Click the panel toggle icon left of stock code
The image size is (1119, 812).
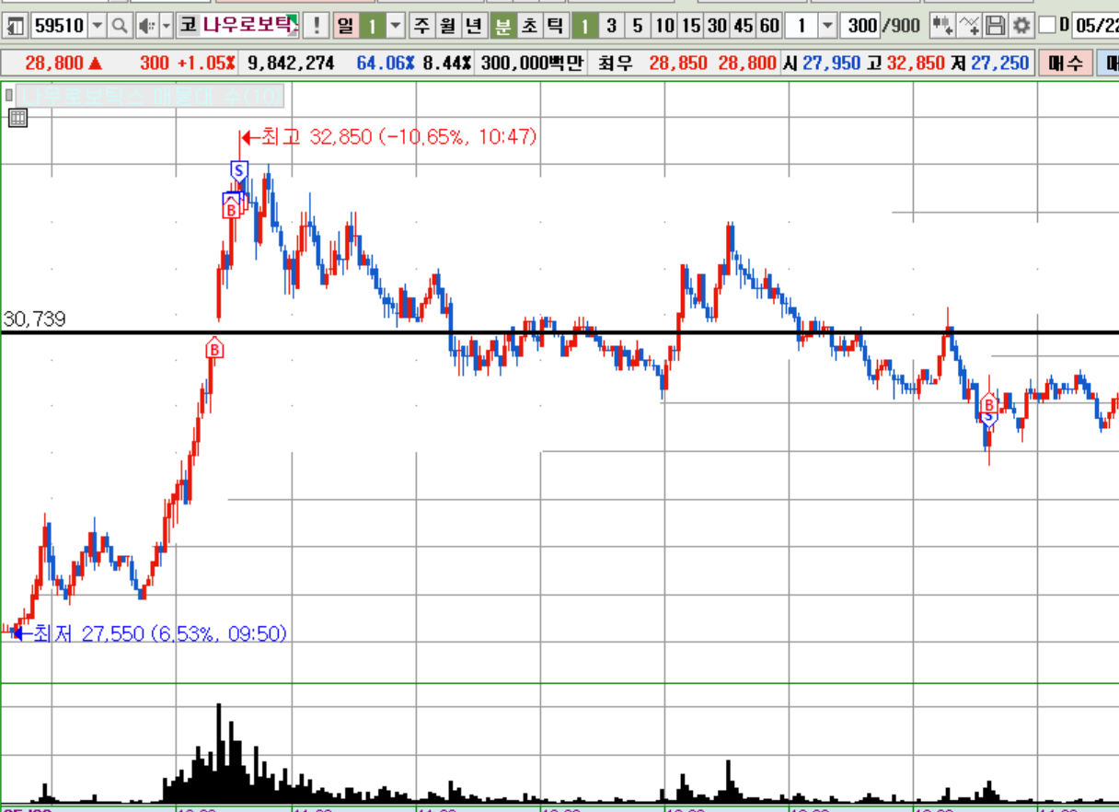click(x=16, y=26)
